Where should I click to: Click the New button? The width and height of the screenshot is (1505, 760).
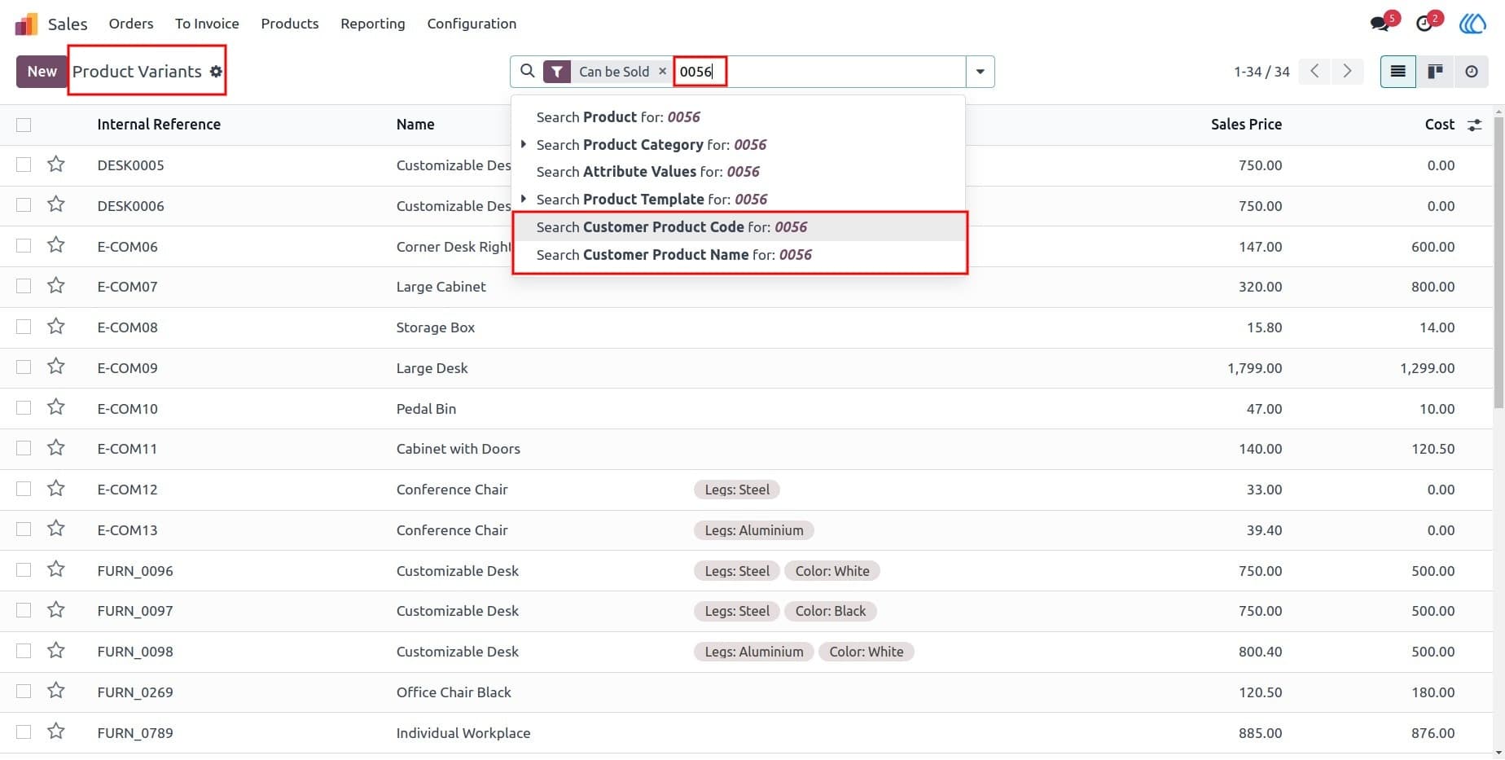click(42, 72)
